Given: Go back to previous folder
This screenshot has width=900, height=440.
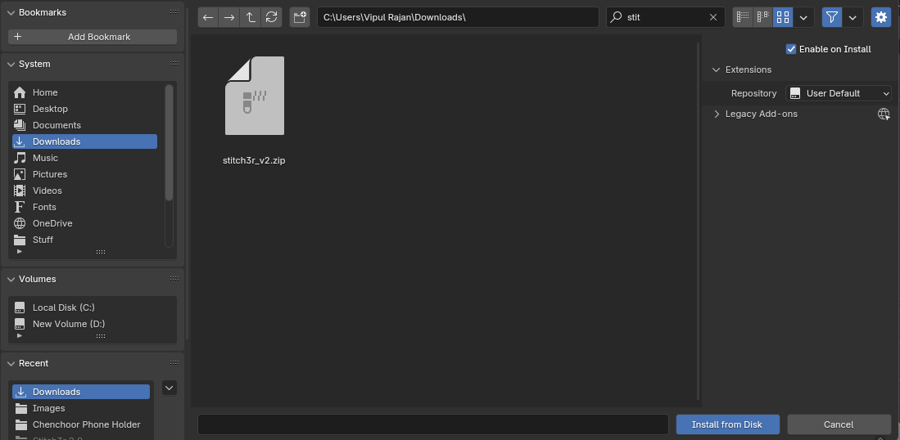Looking at the screenshot, I should (x=208, y=17).
